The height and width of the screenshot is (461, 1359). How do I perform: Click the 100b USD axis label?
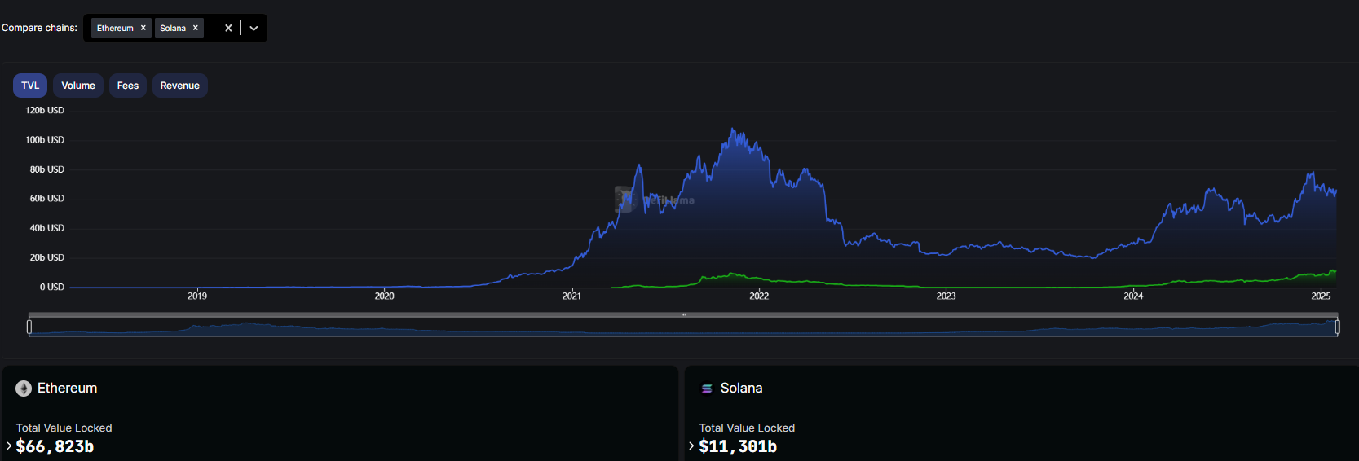pyautogui.click(x=45, y=140)
